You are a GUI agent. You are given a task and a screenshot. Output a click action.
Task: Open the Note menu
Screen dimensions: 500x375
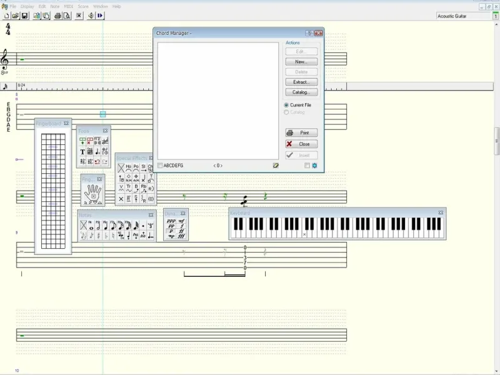point(55,6)
